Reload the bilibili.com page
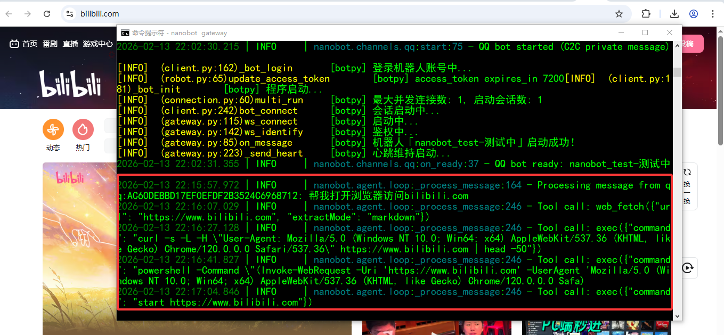 [47, 14]
